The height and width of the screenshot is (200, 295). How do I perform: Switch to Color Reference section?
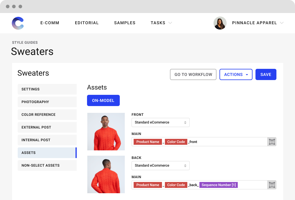(47, 115)
